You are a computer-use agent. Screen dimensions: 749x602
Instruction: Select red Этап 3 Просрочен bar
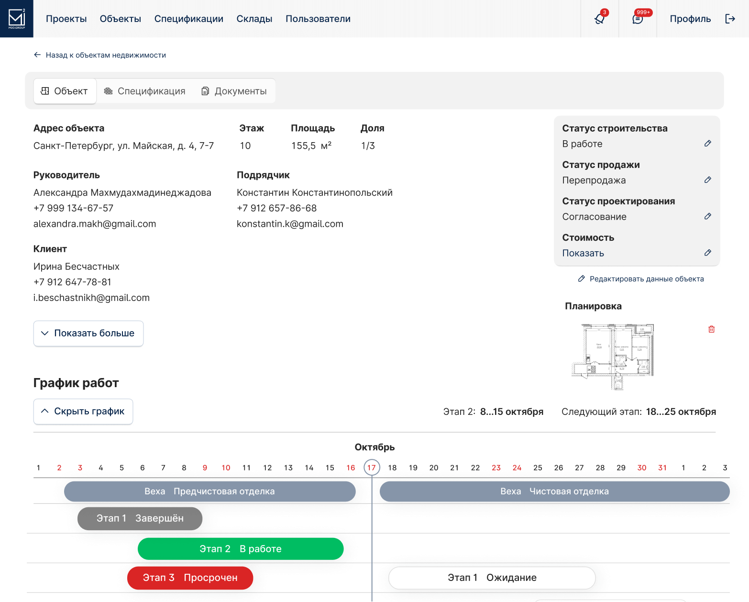190,578
